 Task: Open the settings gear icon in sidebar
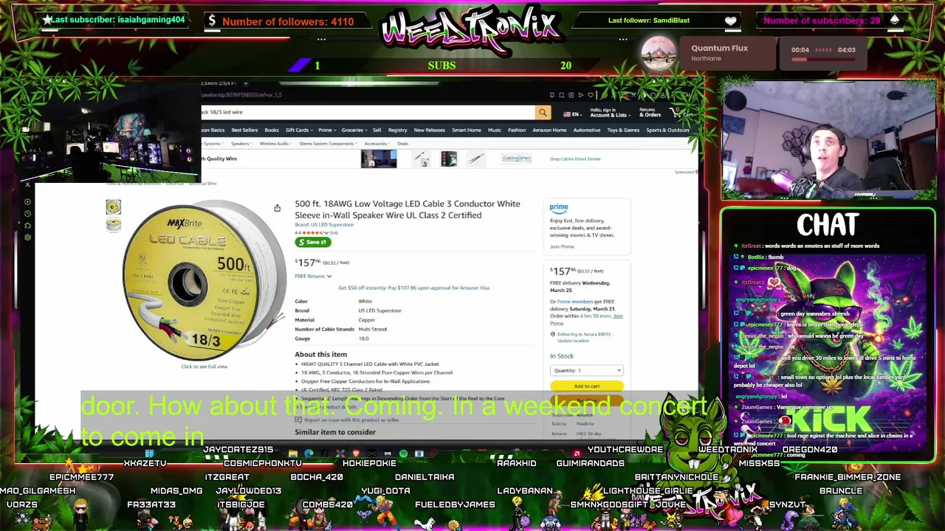click(27, 237)
